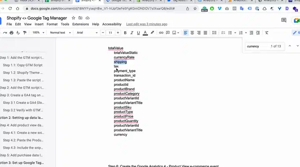Toggle left text alignment
Screen dimensions: 300x167
(x=185, y=32)
